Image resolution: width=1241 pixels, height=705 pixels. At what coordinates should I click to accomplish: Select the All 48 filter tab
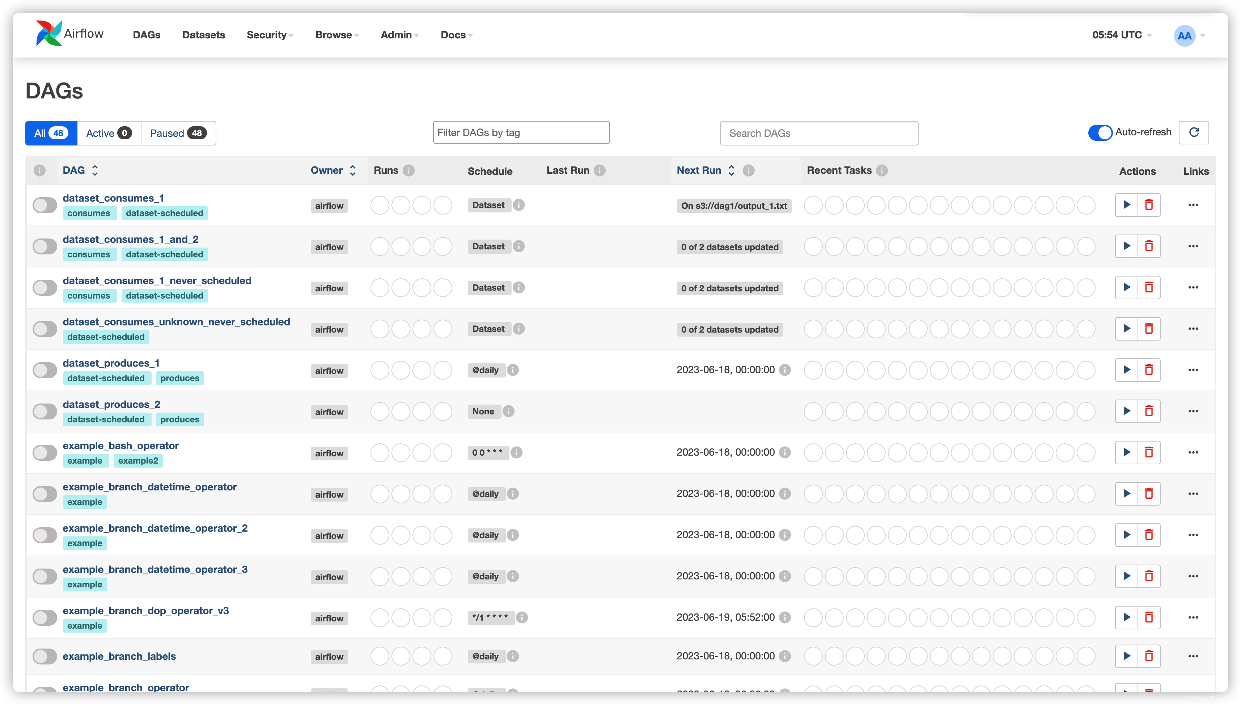click(x=51, y=133)
